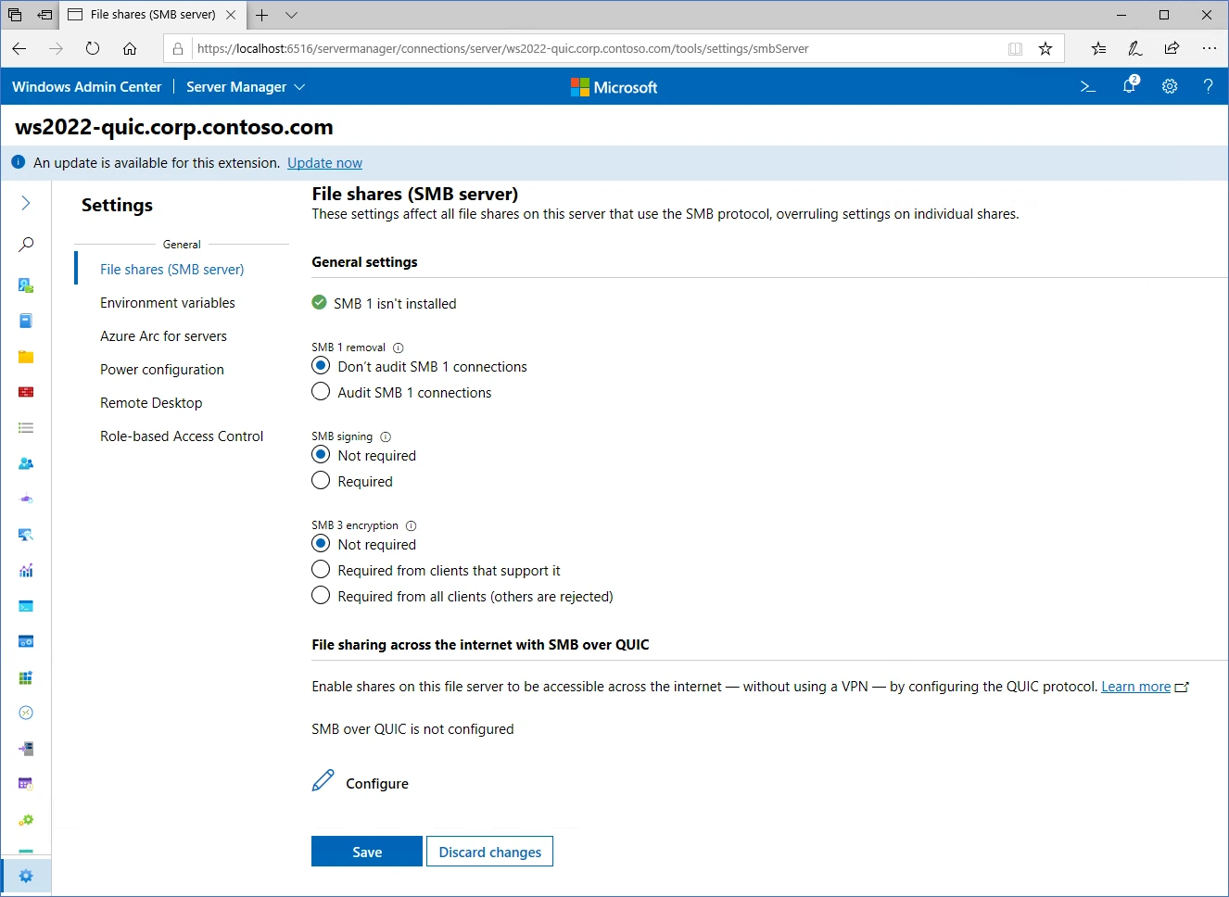Select Audit SMB 1 connections option
This screenshot has height=897, width=1229.
coord(321,392)
